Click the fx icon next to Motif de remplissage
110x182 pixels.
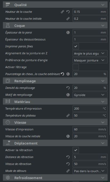pos(68,95)
